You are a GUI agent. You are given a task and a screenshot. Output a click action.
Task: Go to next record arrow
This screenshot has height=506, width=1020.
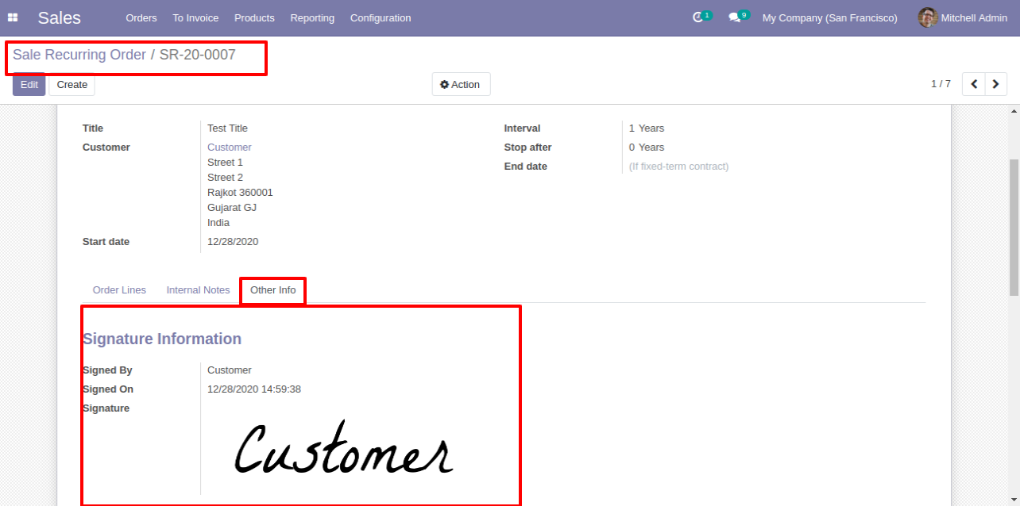click(996, 84)
